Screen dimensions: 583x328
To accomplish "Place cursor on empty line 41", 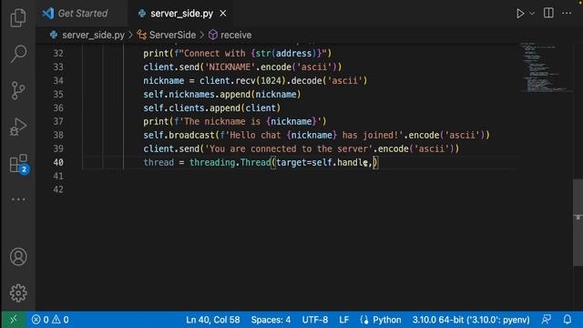I will pyautogui.click(x=298, y=176).
